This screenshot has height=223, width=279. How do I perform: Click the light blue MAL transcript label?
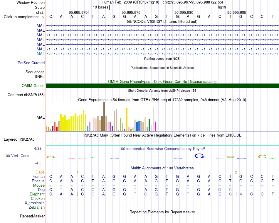point(41,54)
